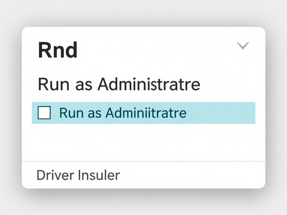287x215 pixels.
Task: Select the highlighted Run as Adminiitratre option
Action: coord(123,113)
